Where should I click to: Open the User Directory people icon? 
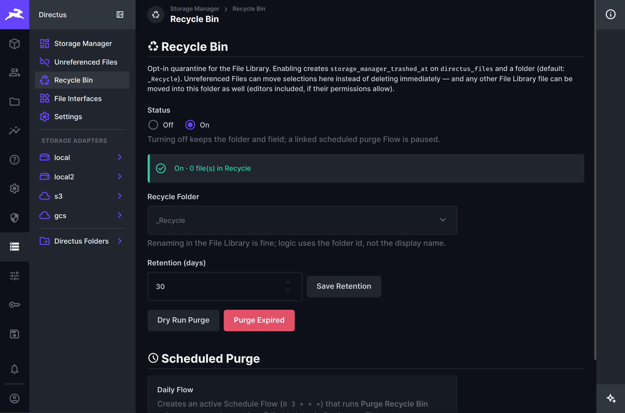click(15, 73)
